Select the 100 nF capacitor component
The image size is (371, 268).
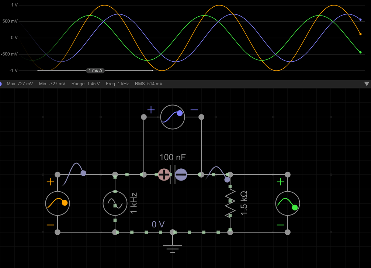click(x=172, y=175)
